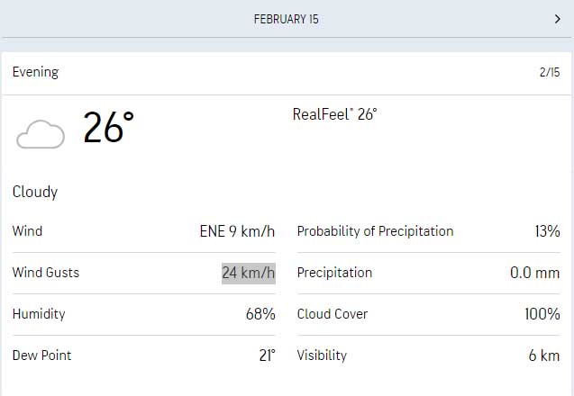Click the RealFeel 26° text

point(334,114)
